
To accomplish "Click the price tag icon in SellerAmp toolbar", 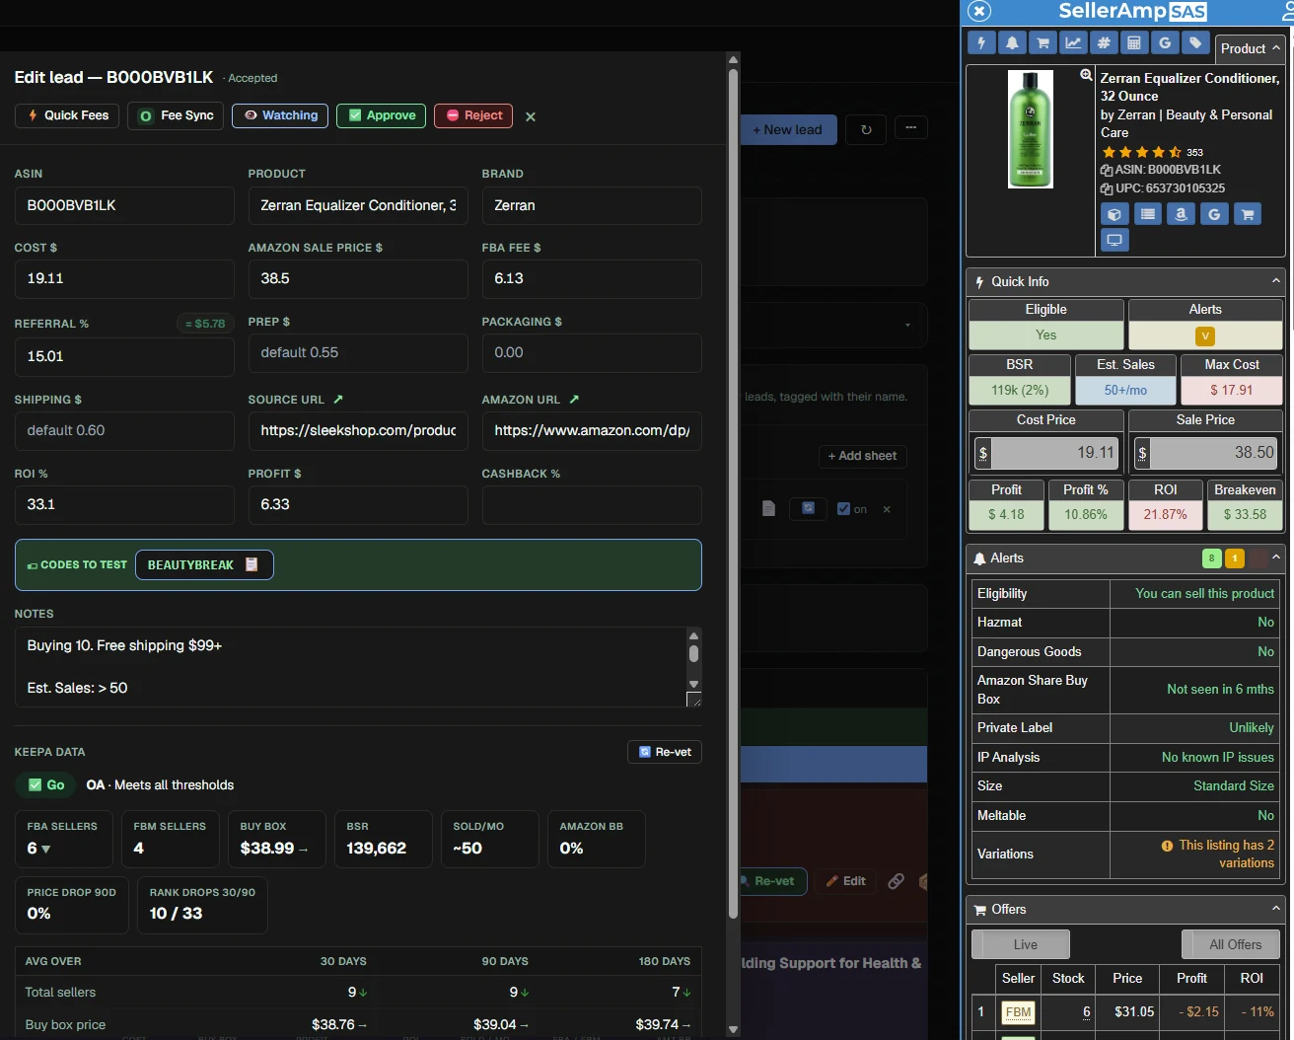I will click(1195, 42).
